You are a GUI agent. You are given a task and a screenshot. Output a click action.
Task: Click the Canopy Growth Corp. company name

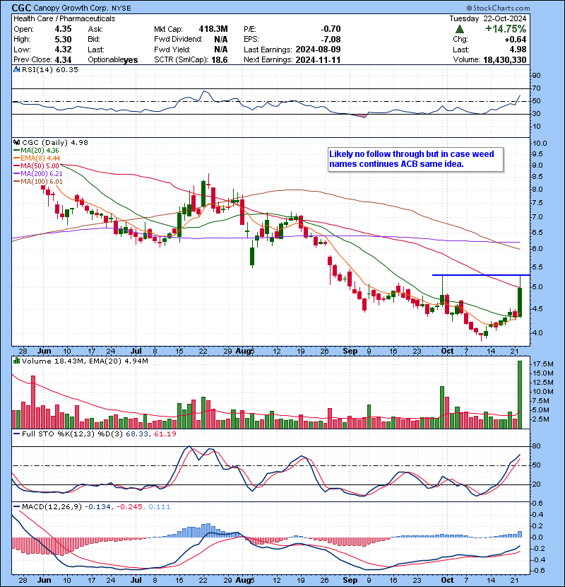point(71,8)
